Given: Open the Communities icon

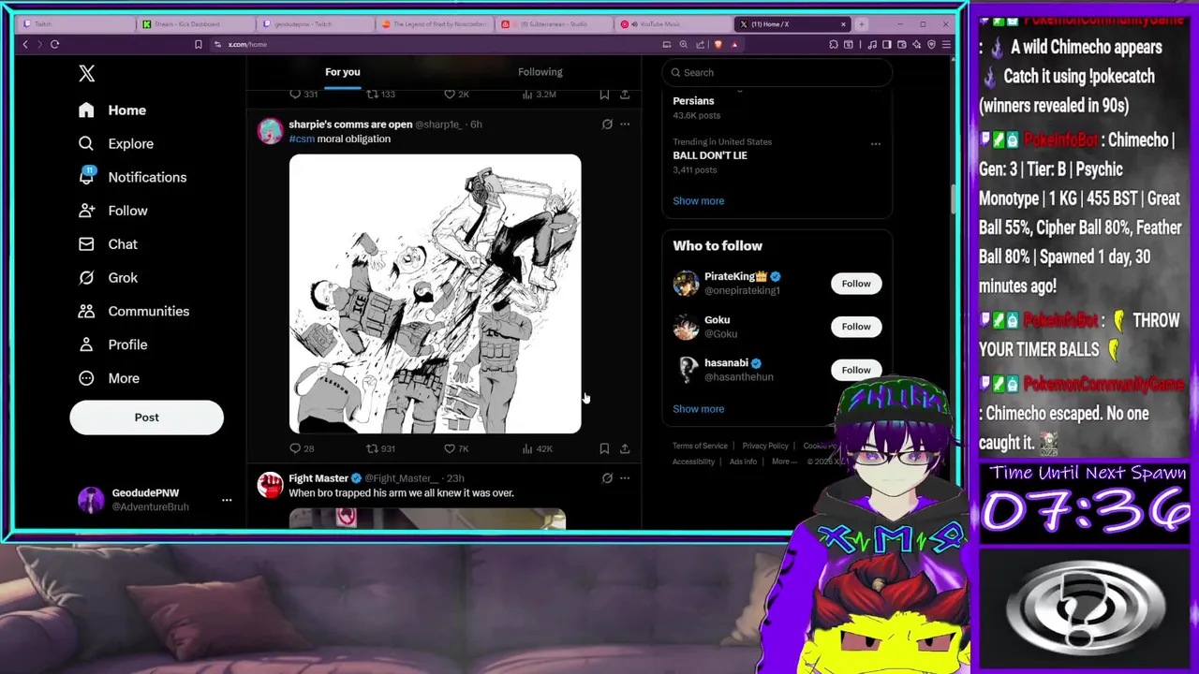Looking at the screenshot, I should [86, 311].
